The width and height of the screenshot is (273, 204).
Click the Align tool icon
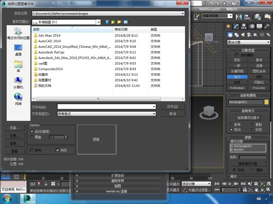click(x=247, y=17)
